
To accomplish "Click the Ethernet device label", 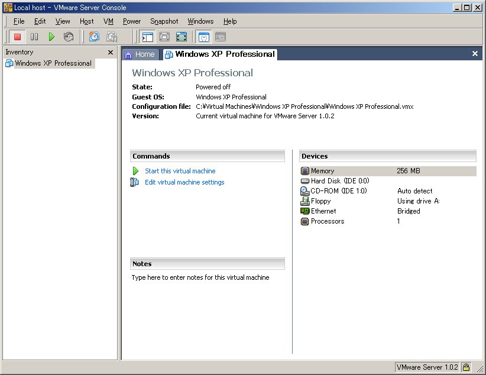I will pos(323,211).
